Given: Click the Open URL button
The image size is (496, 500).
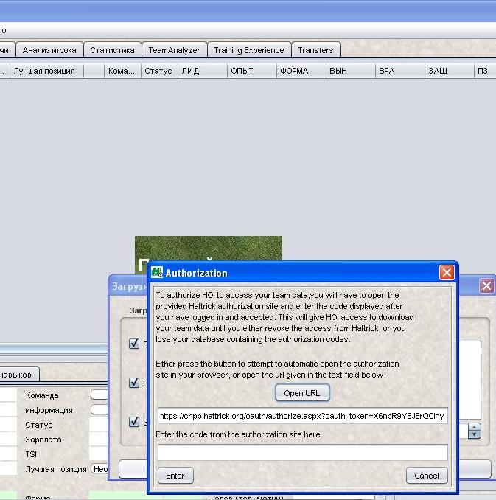Looking at the screenshot, I should click(302, 393).
